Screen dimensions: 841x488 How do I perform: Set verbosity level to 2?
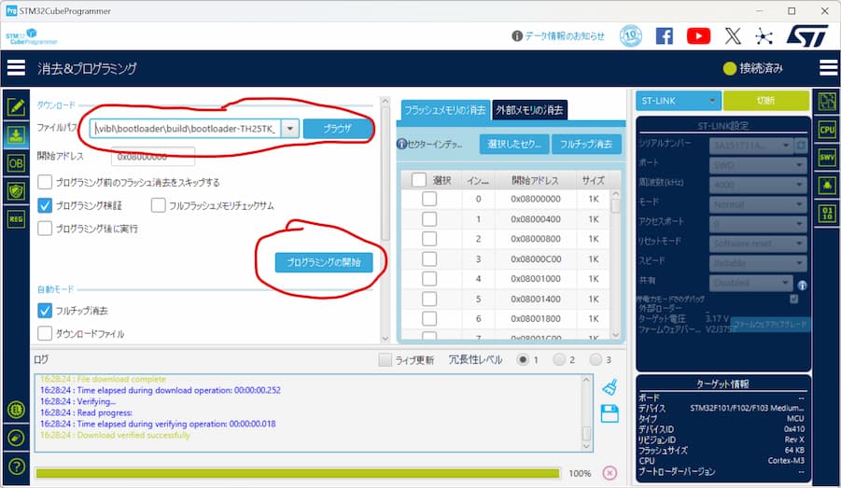pos(559,360)
